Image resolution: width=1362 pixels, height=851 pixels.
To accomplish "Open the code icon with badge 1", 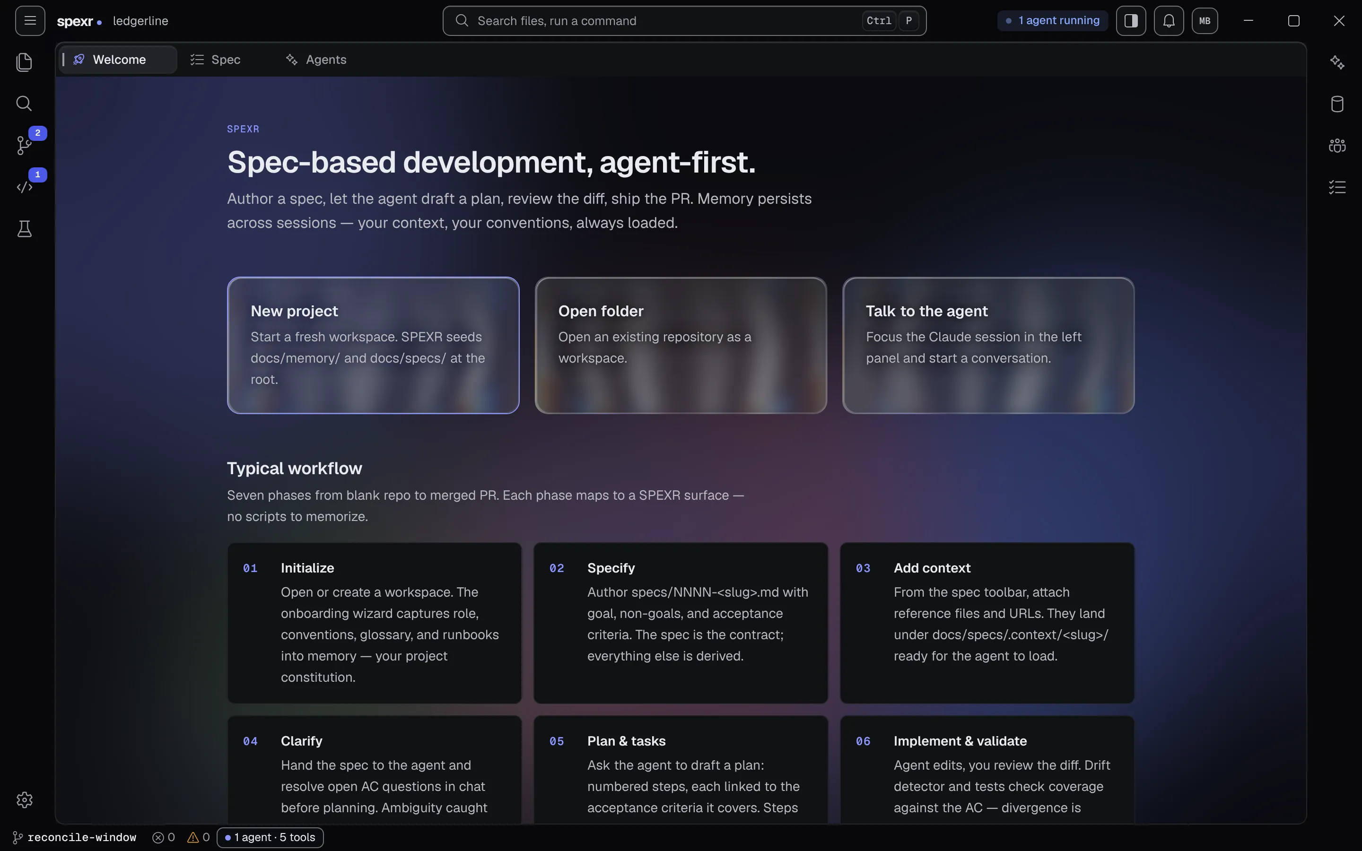I will 24,187.
